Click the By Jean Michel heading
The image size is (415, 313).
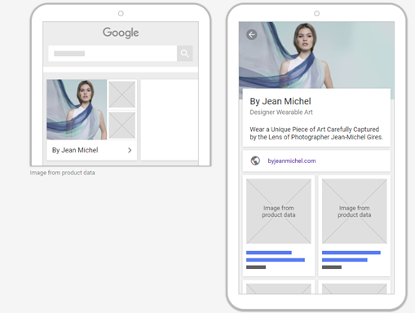click(x=280, y=101)
